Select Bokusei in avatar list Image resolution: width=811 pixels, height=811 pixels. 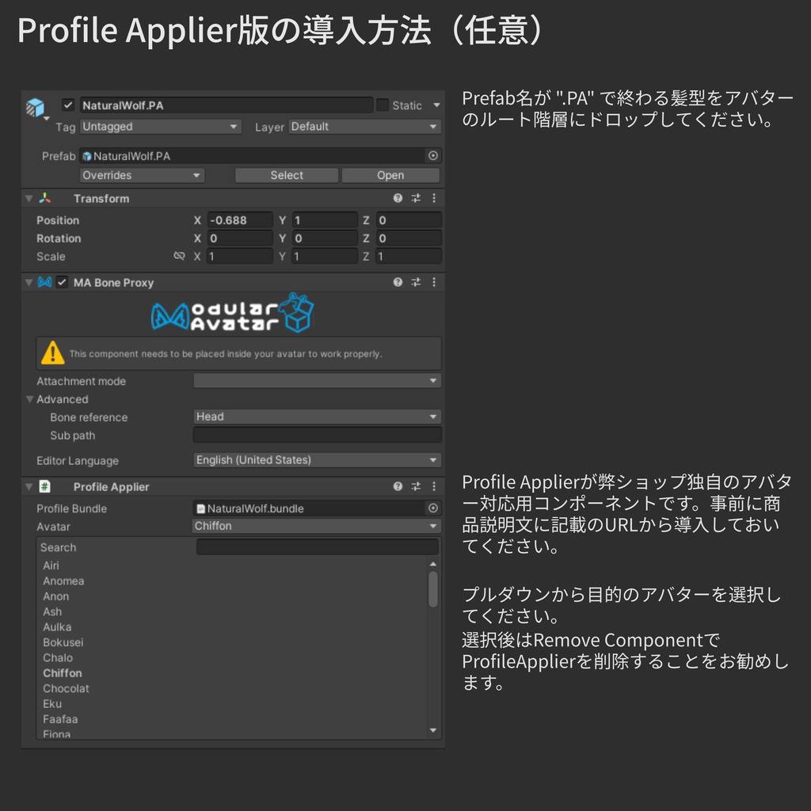[x=63, y=642]
